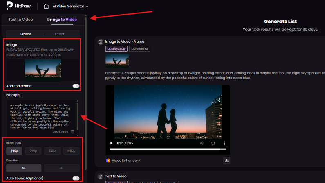
Task: Toggle the Add End Frame switch
Action: pos(76,86)
